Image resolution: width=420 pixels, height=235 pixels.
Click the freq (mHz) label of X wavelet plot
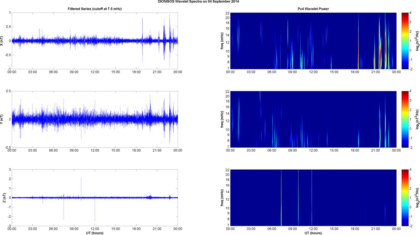(x=222, y=41)
